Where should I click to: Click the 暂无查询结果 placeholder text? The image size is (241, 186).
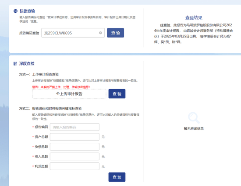click(x=194, y=128)
